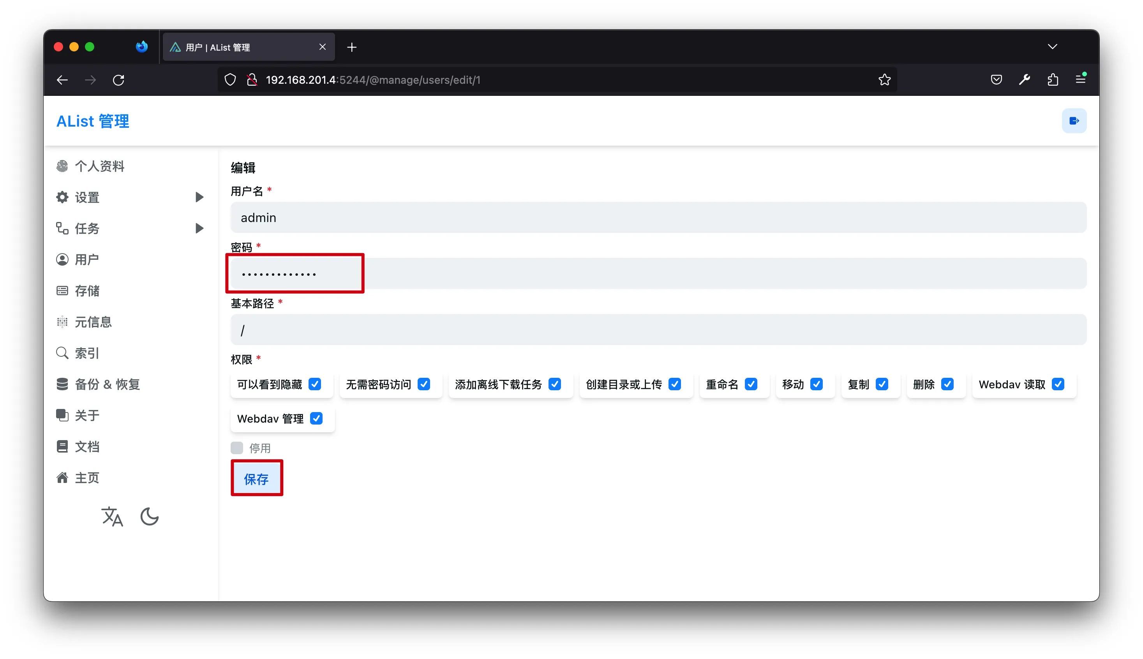The image size is (1143, 659).
Task: Check the 停用 checkbox
Action: tap(237, 448)
